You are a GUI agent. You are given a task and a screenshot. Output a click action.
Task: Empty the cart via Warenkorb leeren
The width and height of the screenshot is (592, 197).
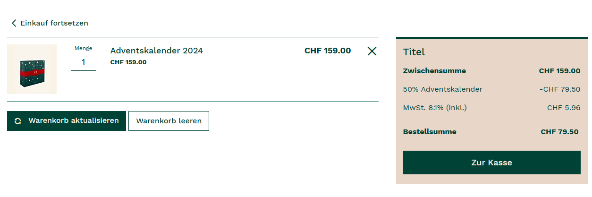pyautogui.click(x=169, y=121)
